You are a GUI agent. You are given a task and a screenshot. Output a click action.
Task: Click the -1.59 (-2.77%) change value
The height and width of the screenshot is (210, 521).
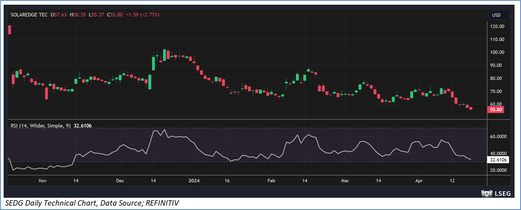pos(142,15)
